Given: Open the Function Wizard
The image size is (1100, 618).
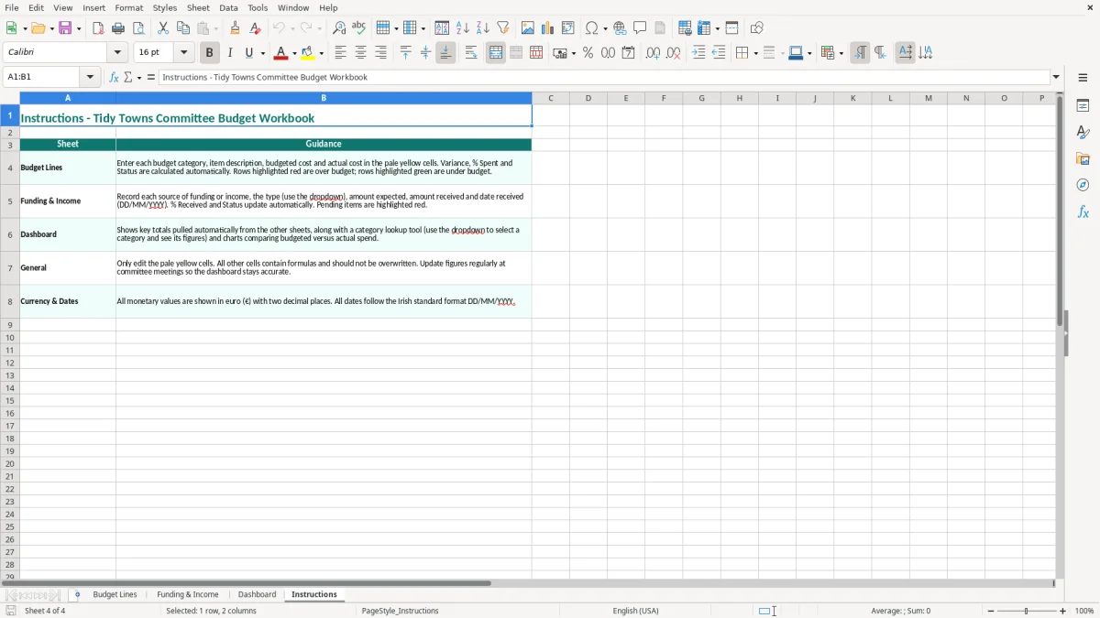Looking at the screenshot, I should click(114, 77).
